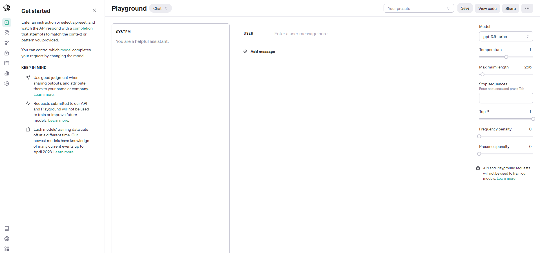
Task: Focus the Stop sequences input box
Action: (x=506, y=98)
